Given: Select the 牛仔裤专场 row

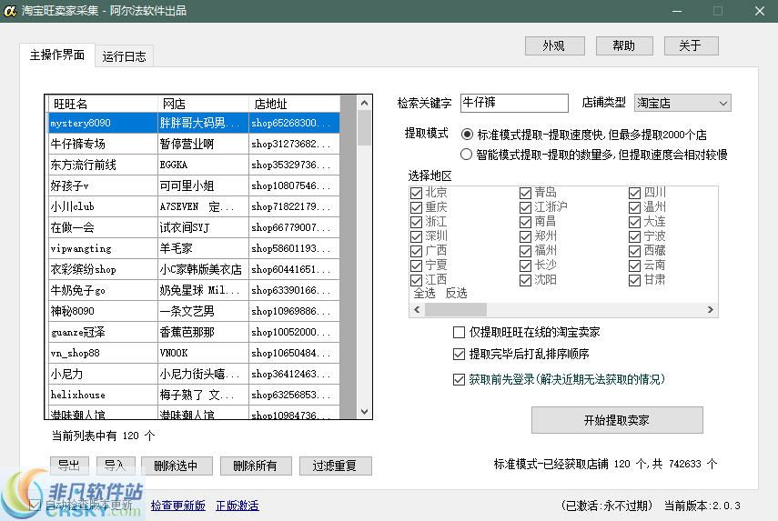Looking at the screenshot, I should [194, 144].
